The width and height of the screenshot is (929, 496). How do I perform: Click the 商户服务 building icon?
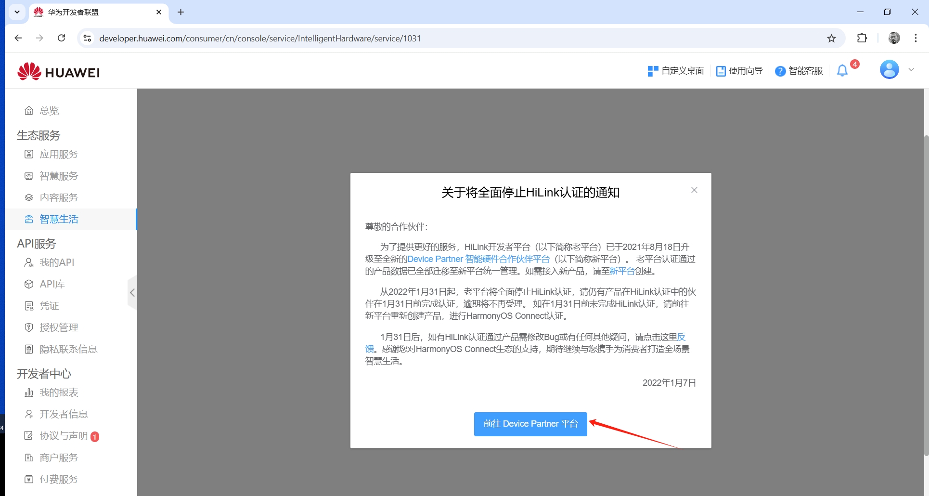coord(29,457)
